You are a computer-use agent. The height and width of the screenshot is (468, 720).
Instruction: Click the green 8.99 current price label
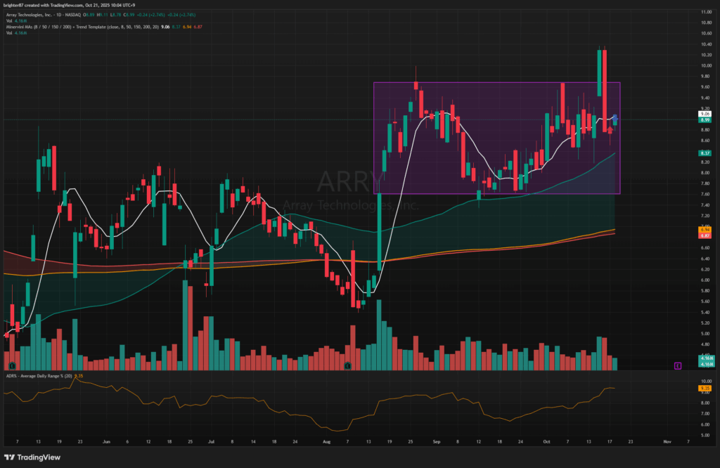[x=705, y=120]
